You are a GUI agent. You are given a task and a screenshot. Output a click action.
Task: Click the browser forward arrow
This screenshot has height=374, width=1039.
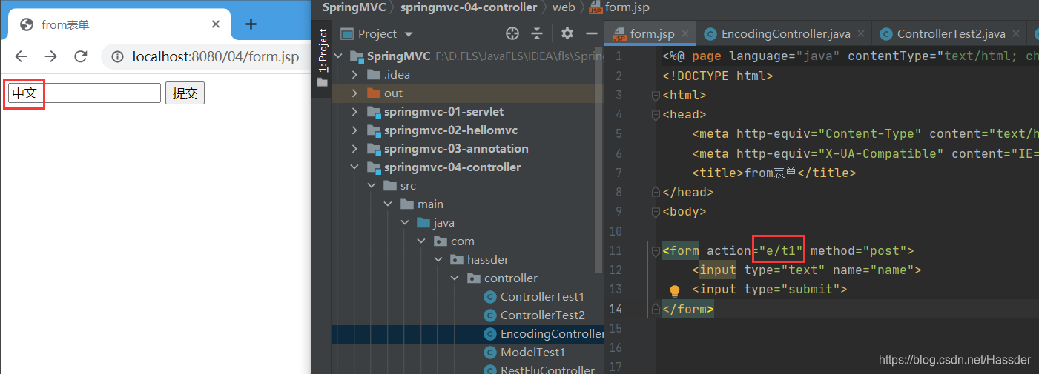[50, 56]
